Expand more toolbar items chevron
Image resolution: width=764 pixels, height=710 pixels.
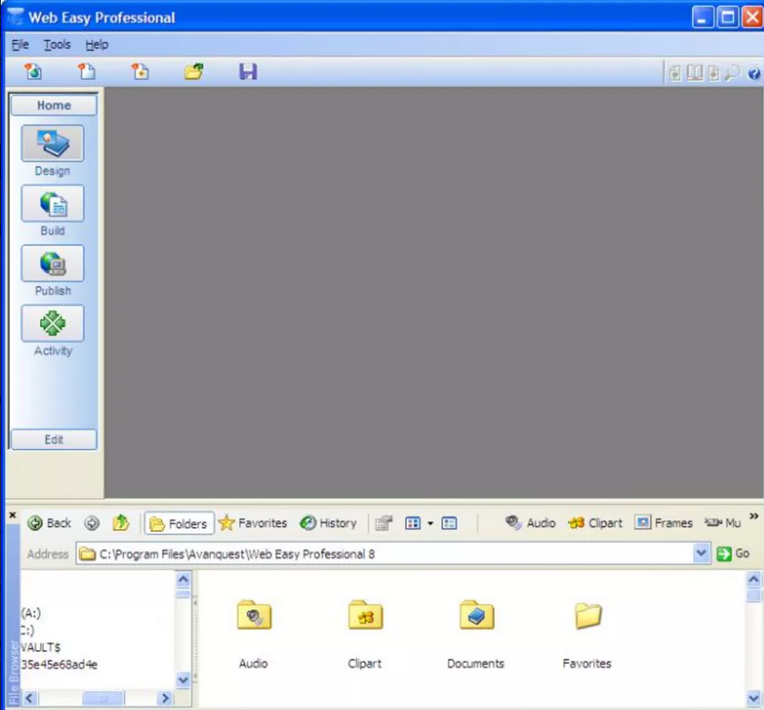tap(754, 517)
